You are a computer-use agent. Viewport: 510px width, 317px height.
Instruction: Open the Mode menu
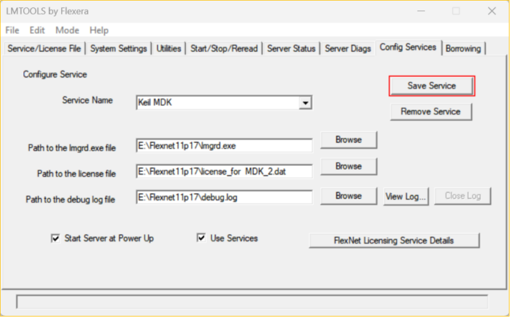[x=67, y=30]
